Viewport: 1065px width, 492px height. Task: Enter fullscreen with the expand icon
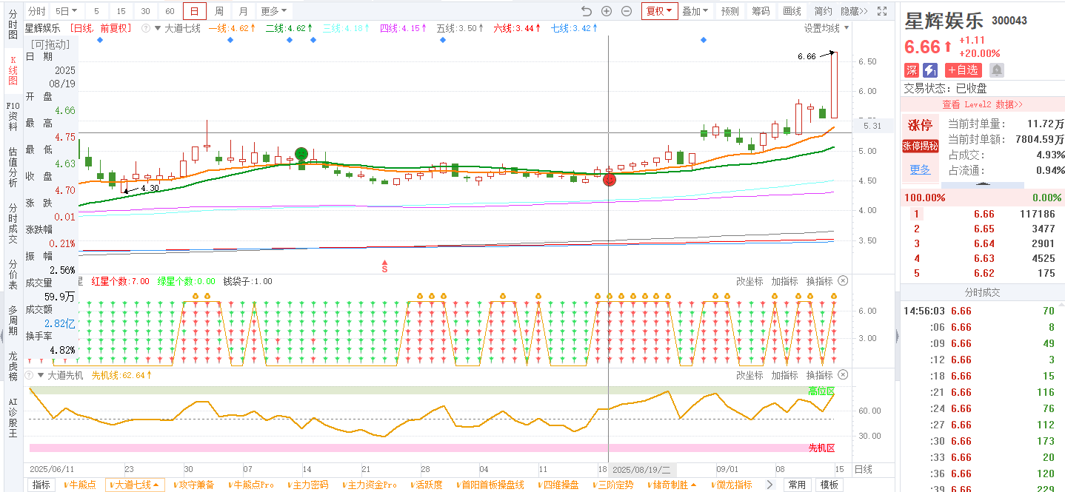(x=882, y=11)
